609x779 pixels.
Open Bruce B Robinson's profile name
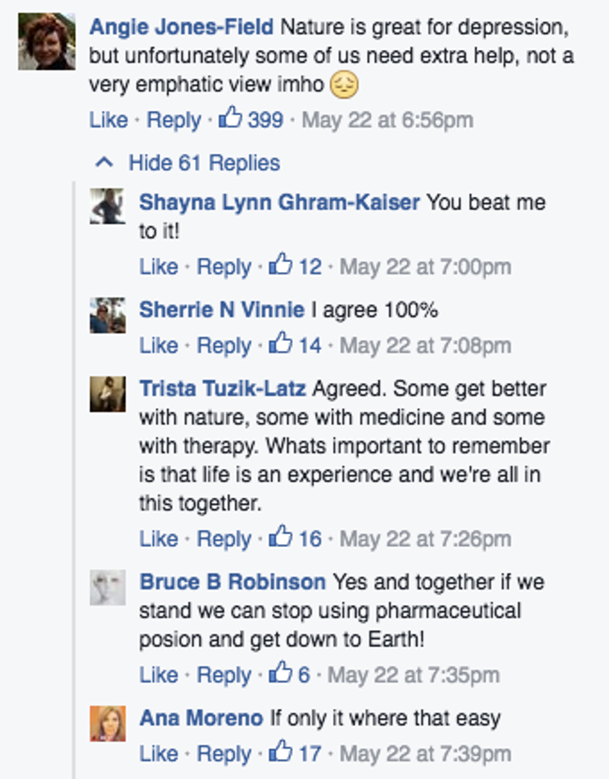[232, 582]
